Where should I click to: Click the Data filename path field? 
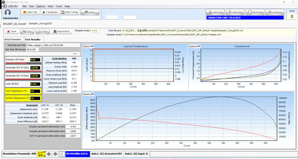(x=208, y=30)
